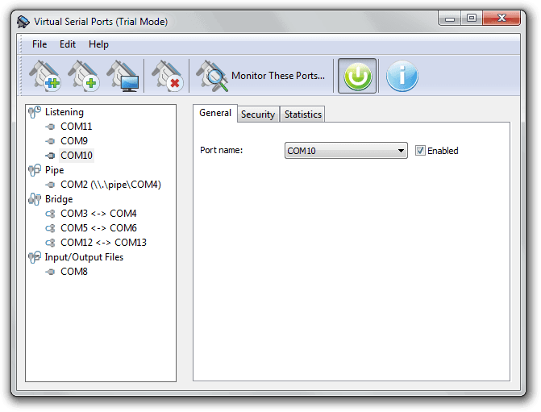Close the Virtual Serial Ports window
Viewport: 541px width, 412px height.
501,18
